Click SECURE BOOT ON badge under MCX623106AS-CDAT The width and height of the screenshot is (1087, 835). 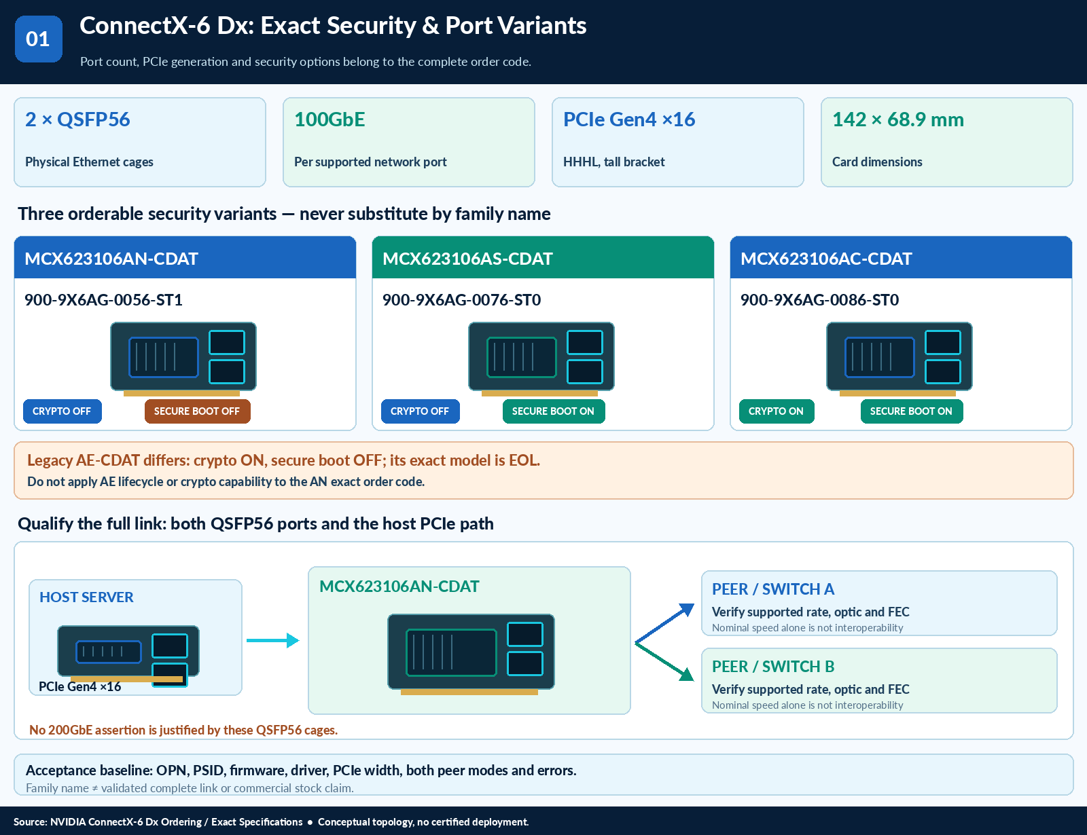(x=554, y=411)
